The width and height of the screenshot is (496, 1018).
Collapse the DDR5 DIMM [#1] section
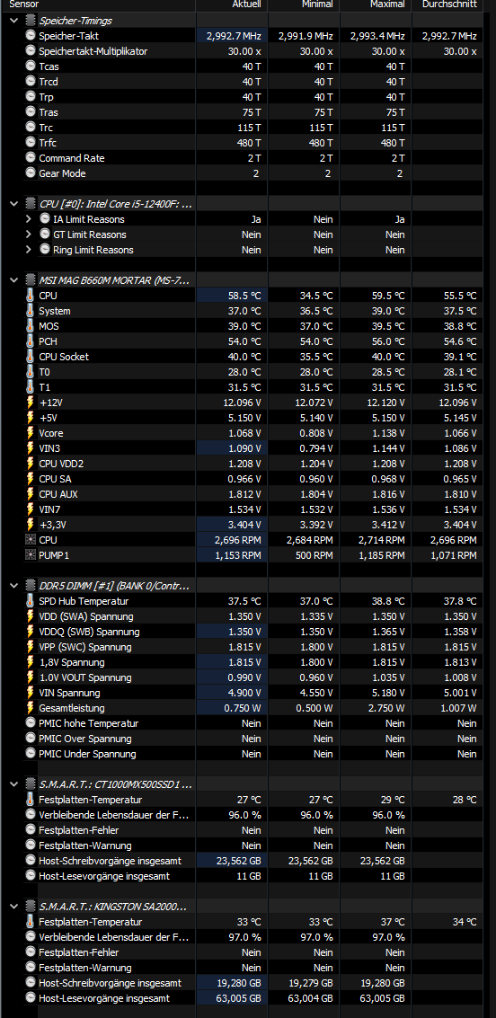[x=14, y=586]
